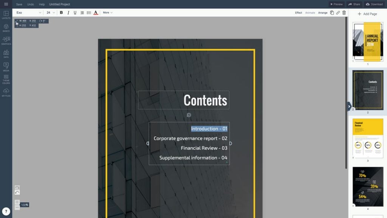
Task: Open the Media panel in sidebar
Action: (x=6, y=67)
